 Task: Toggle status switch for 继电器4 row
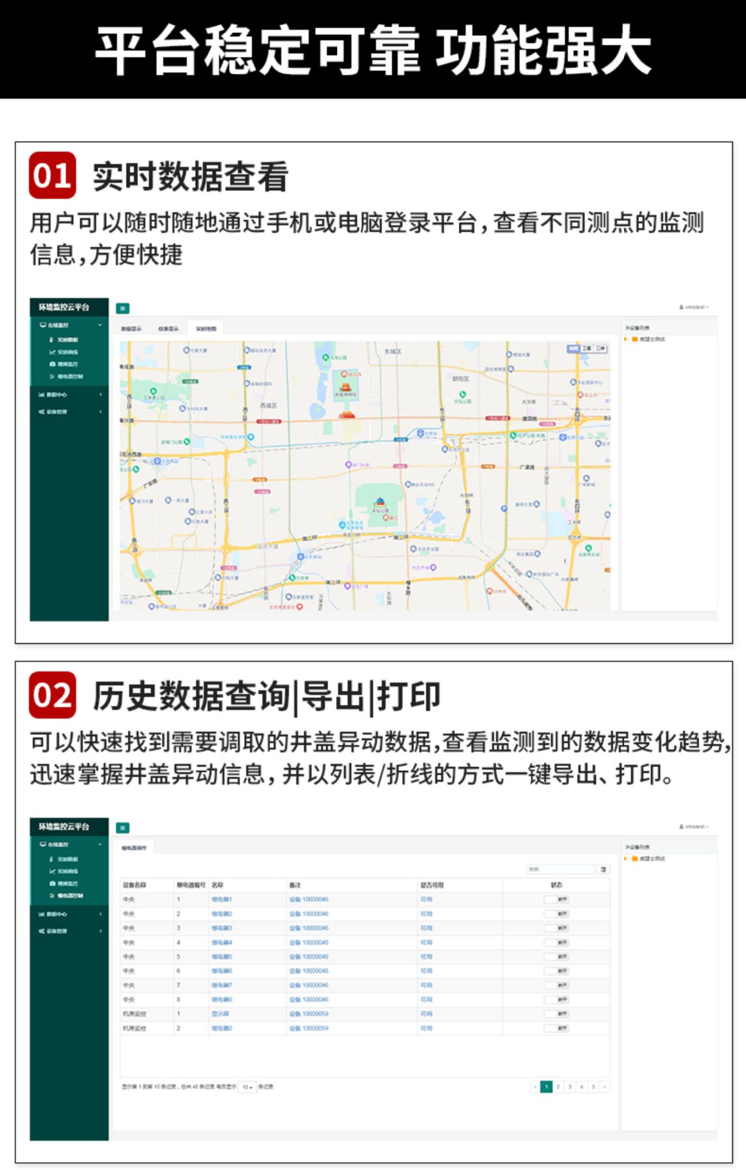click(556, 943)
